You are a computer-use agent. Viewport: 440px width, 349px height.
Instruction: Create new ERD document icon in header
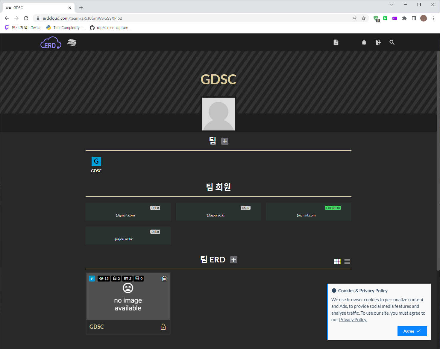point(336,42)
